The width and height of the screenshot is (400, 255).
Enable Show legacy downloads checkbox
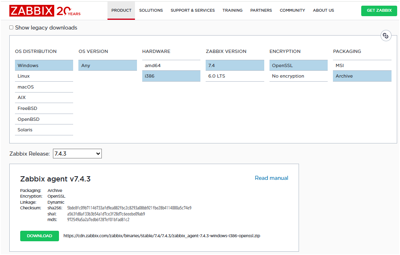[x=11, y=27]
